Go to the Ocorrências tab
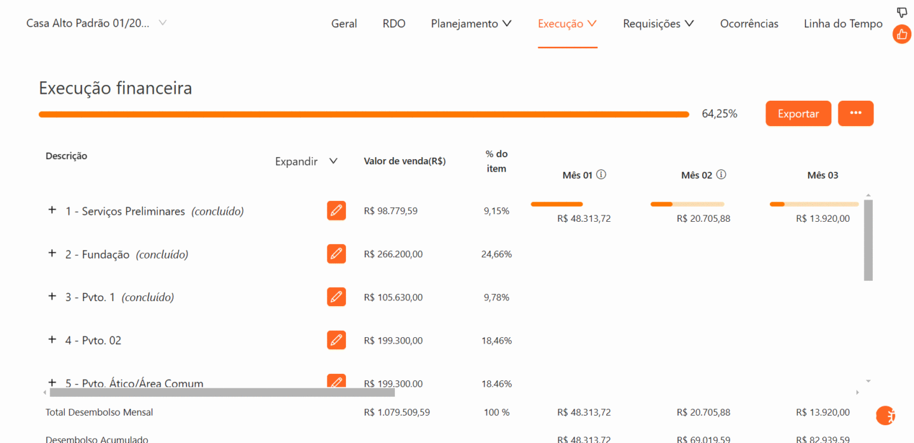Image resolution: width=914 pixels, height=443 pixels. tap(749, 23)
